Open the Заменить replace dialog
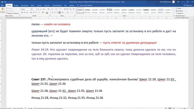 point(179,11)
